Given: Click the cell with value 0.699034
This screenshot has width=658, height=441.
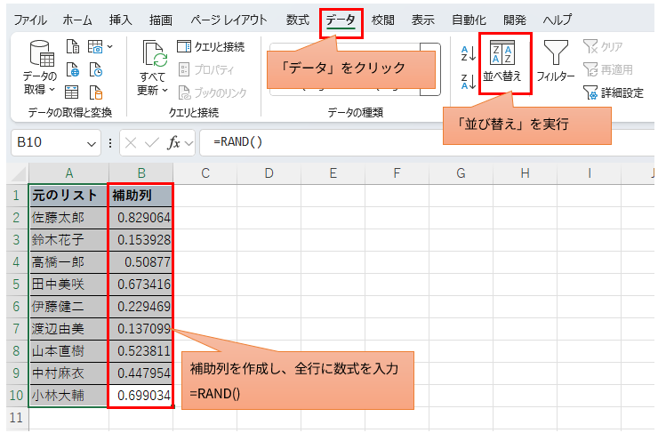Looking at the screenshot, I should click(141, 396).
